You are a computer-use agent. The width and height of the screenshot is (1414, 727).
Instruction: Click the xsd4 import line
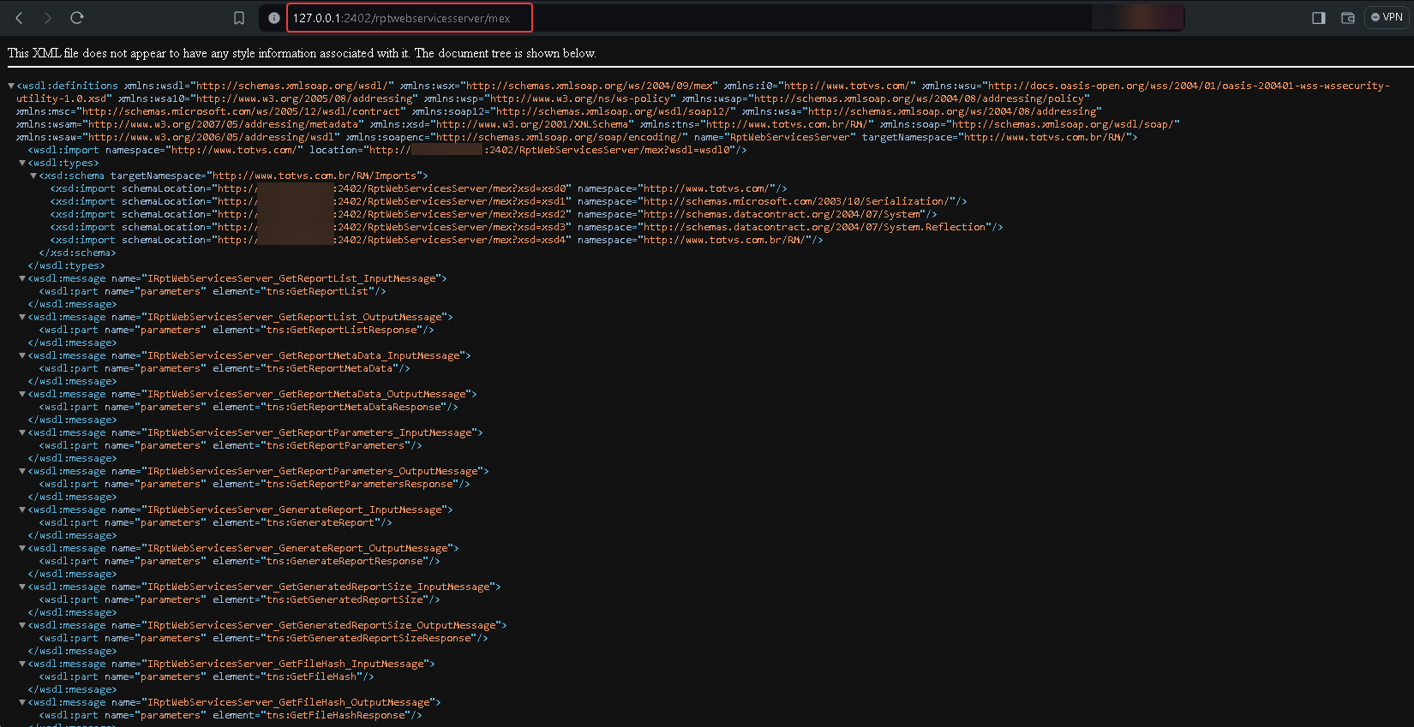coord(436,240)
